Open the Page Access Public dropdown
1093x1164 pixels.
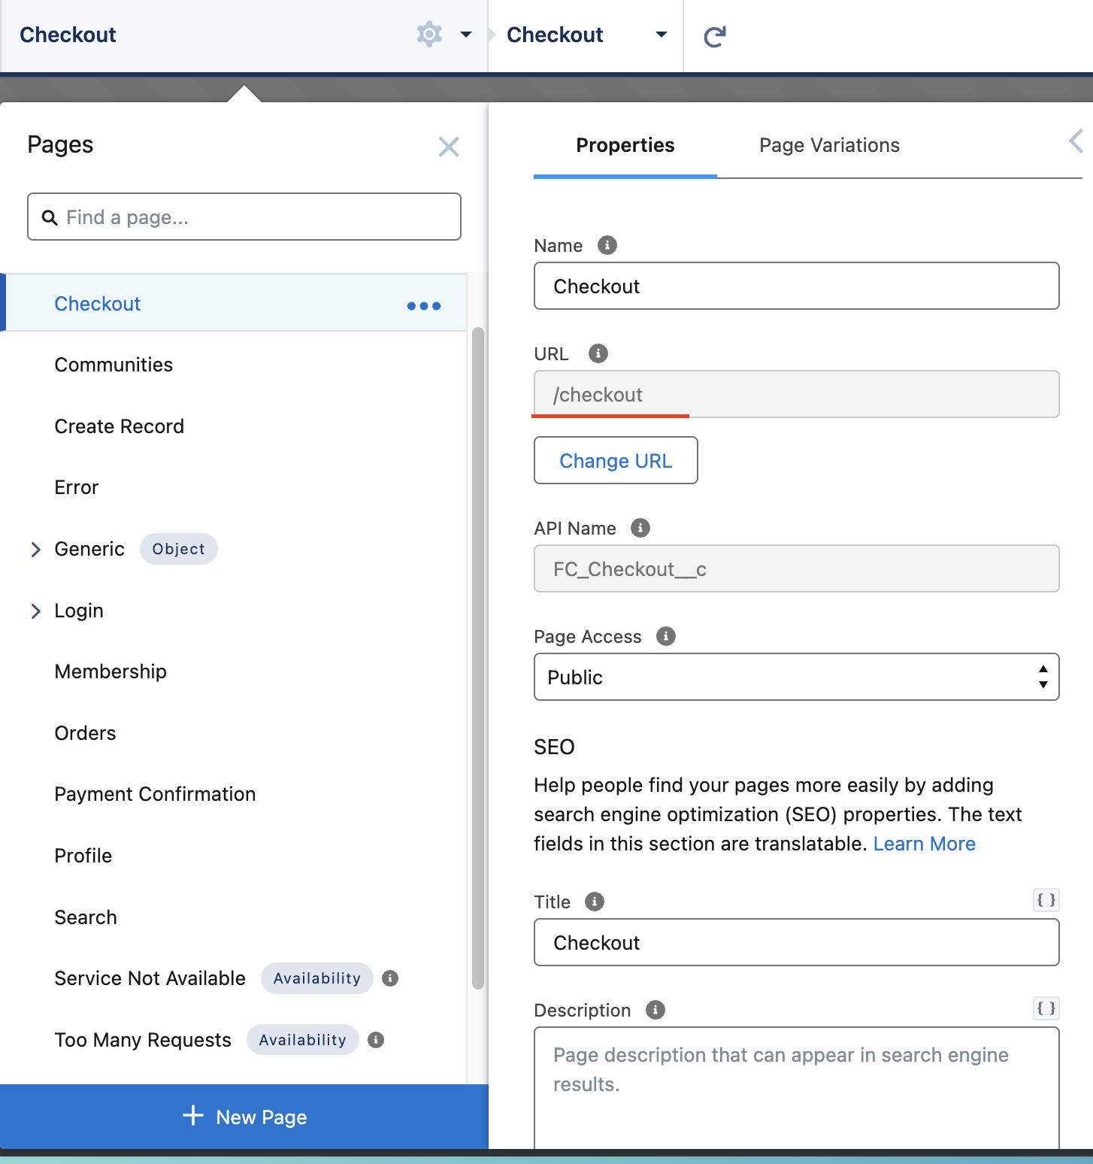(x=797, y=677)
